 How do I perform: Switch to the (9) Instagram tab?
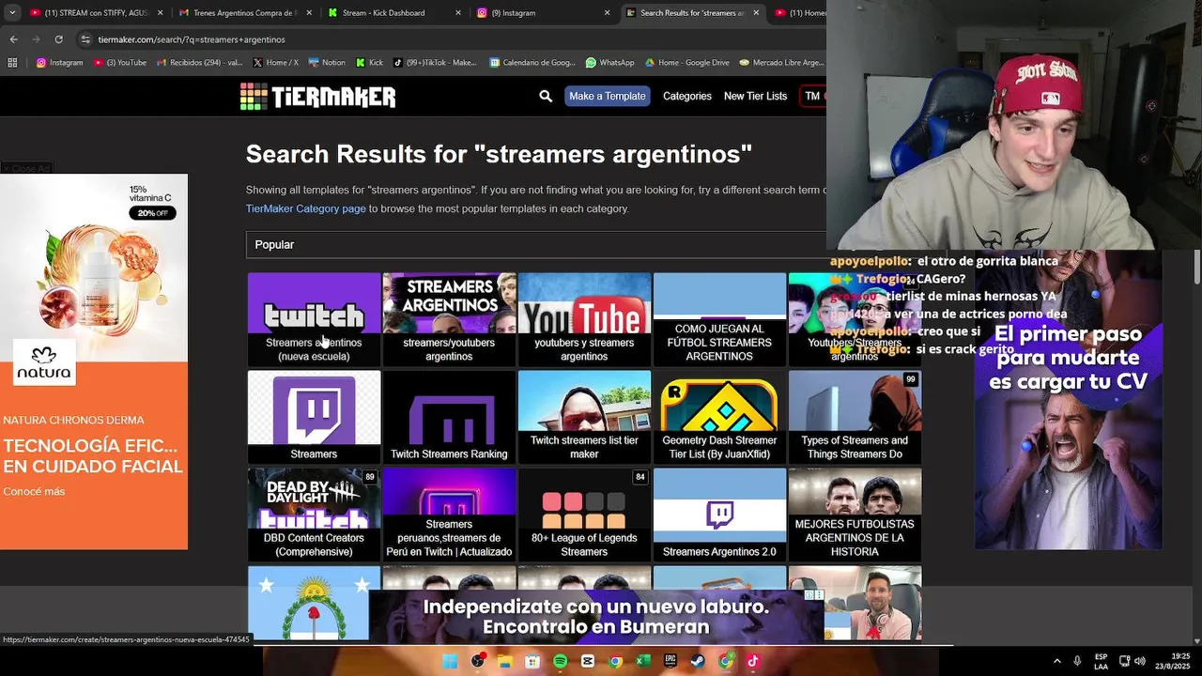[543, 13]
